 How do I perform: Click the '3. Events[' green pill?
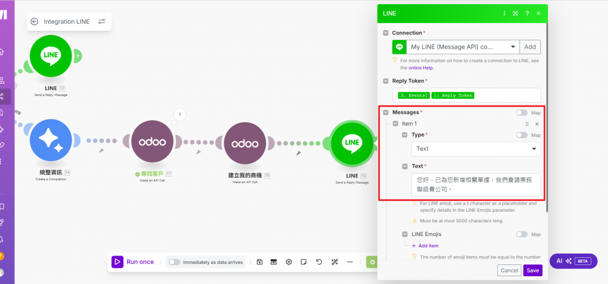click(414, 95)
